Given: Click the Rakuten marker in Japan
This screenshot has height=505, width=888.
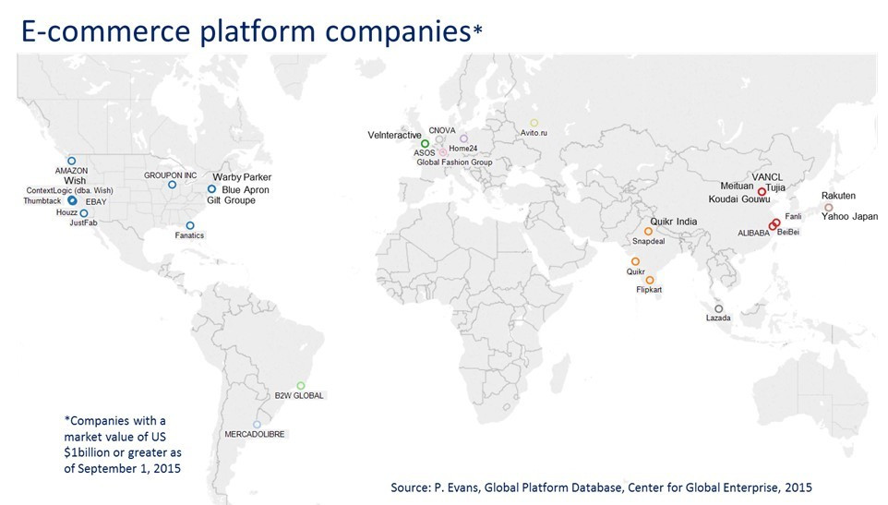Looking at the screenshot, I should (829, 208).
